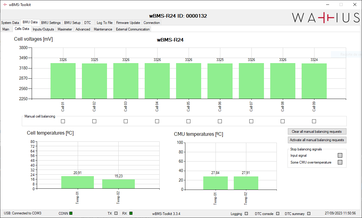Click the CONN status indicator
362x218 pixels.
71,213
